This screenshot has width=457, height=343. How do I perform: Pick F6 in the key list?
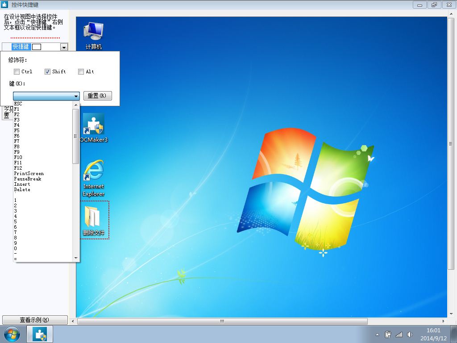tap(42, 136)
